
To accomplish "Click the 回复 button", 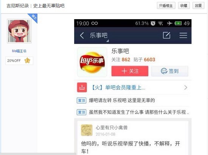I will tap(198, 6).
